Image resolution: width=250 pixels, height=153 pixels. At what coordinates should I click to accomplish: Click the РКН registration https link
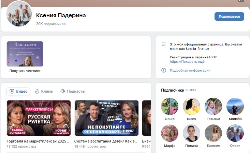[x=176, y=62]
